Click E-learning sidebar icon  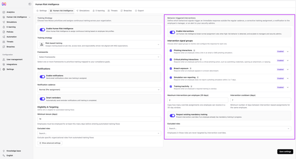4,27
